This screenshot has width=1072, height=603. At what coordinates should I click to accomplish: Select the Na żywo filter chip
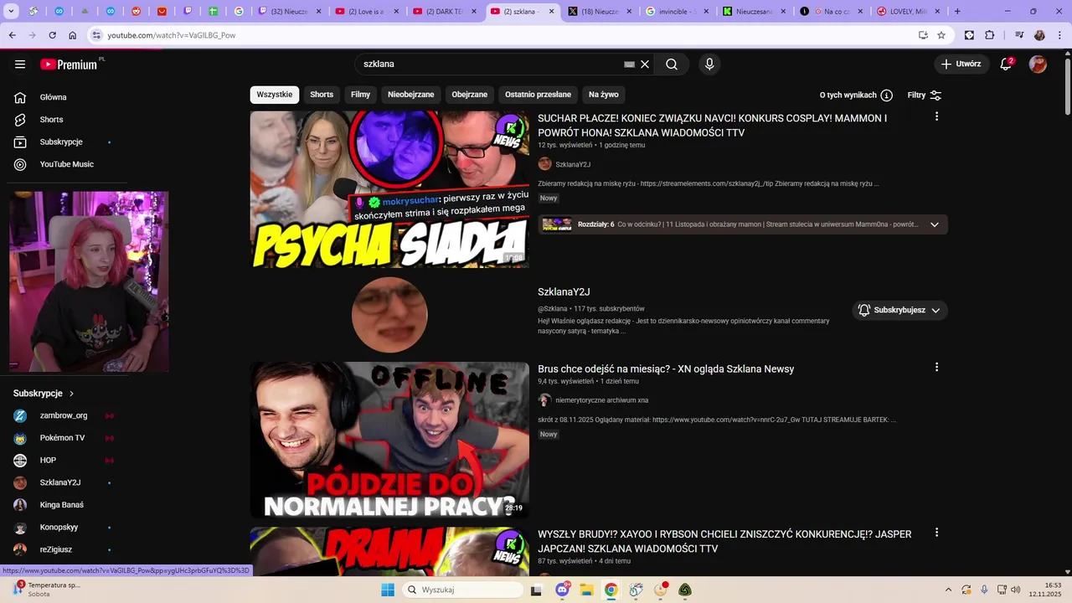[x=603, y=95]
